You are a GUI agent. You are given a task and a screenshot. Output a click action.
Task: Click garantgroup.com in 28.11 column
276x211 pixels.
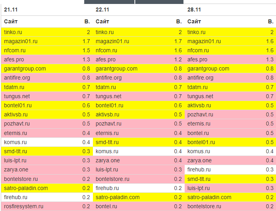tap(208, 68)
